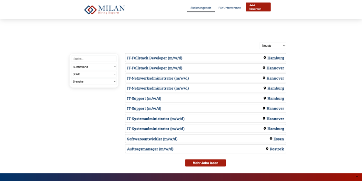Click the Mehr Jobs laden button
362x181 pixels.
pos(205,163)
